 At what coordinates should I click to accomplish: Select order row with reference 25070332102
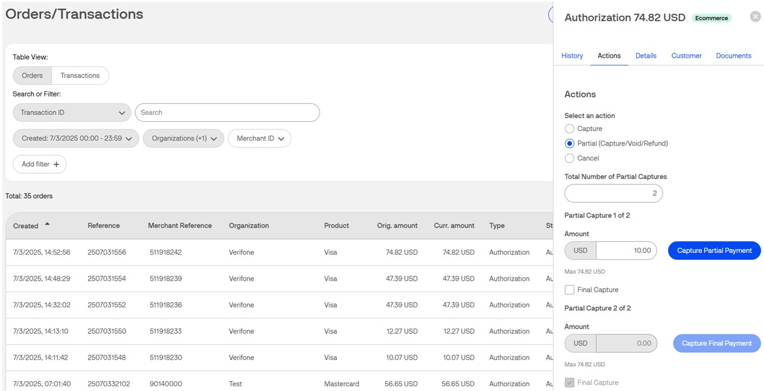click(x=279, y=381)
